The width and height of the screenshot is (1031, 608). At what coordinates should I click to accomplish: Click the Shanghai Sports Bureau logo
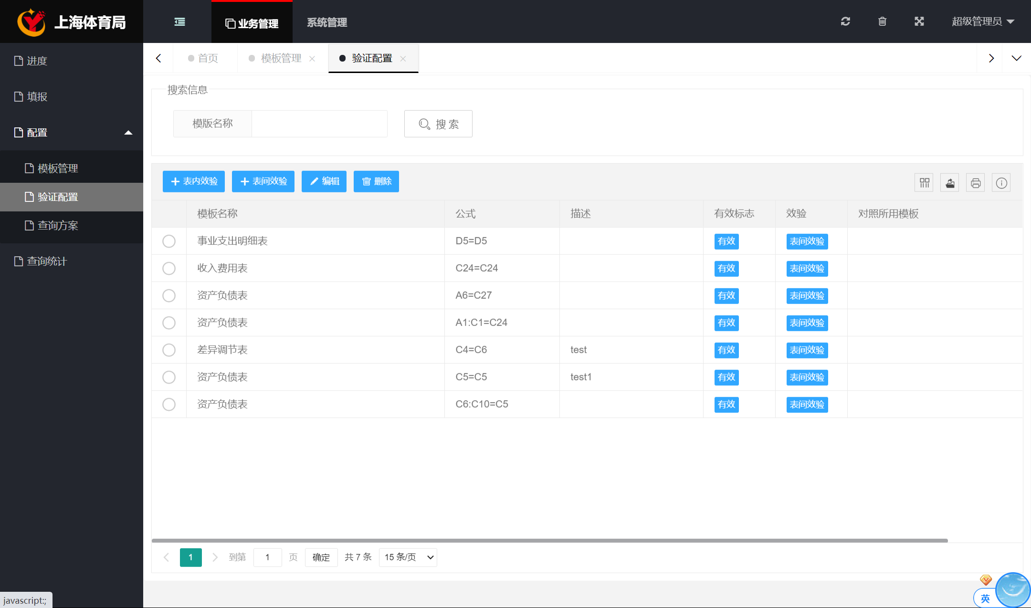(31, 22)
